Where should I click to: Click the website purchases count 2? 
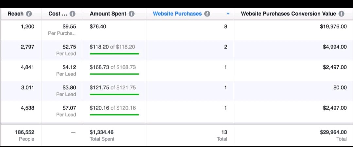[x=226, y=47]
